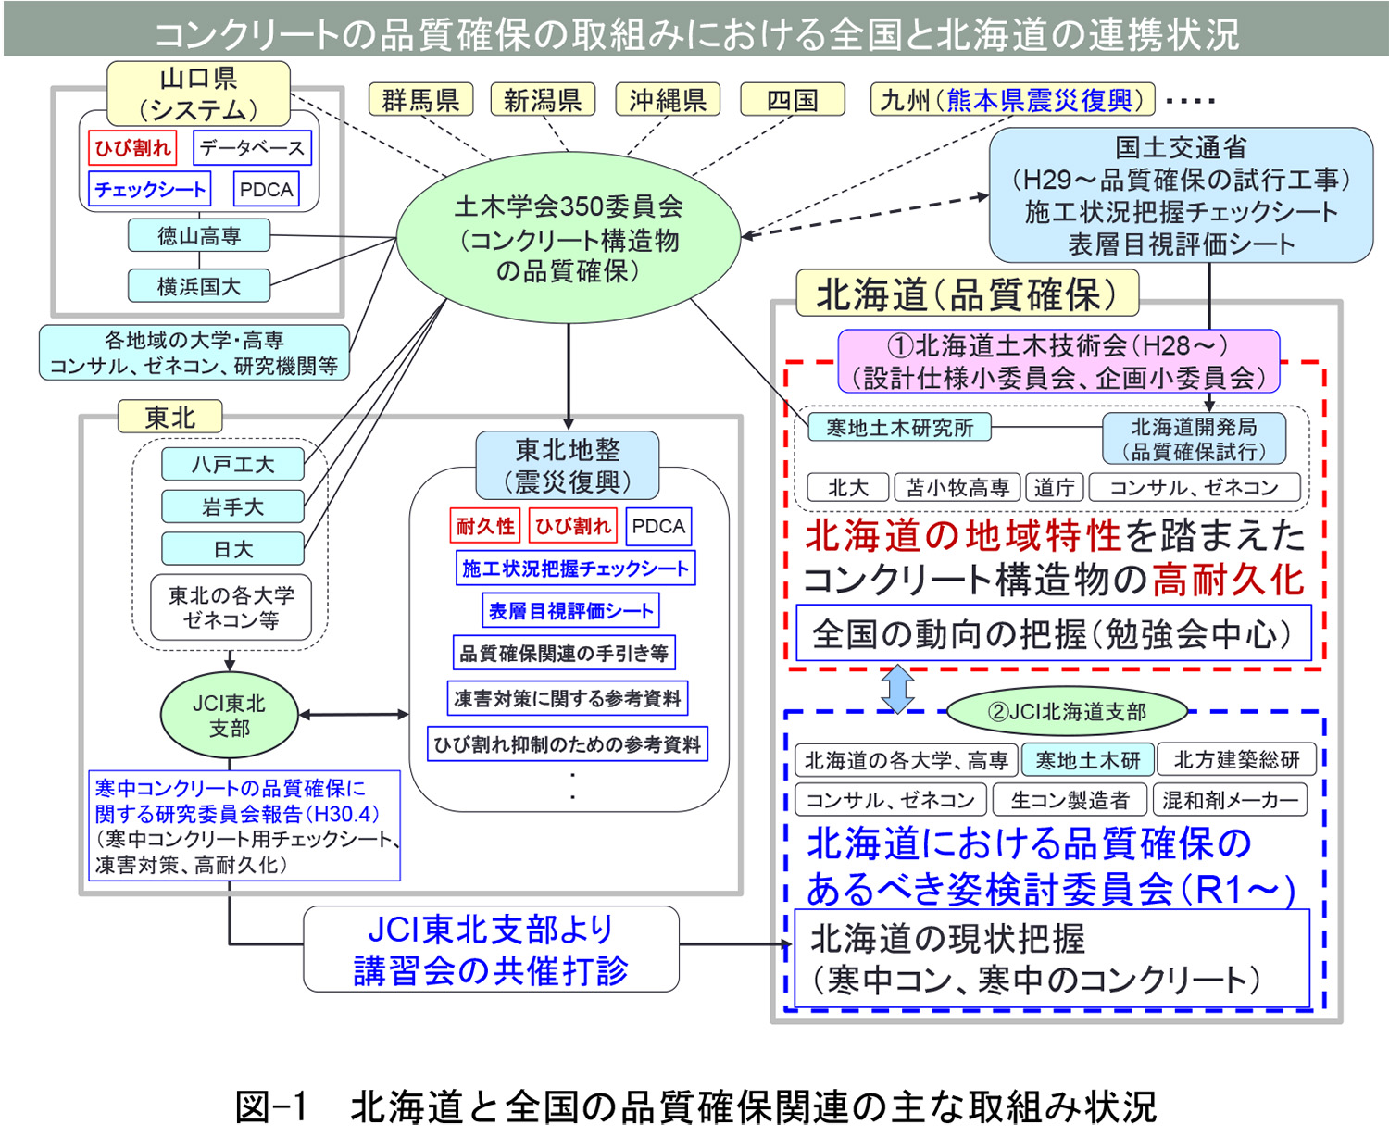Viewport: 1389px width, 1137px height.
Task: Click the JCI東北支部より講習会の共催打診 box
Action: tap(491, 949)
